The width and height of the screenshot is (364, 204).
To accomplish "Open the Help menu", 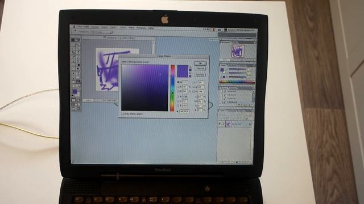I will coord(151,28).
